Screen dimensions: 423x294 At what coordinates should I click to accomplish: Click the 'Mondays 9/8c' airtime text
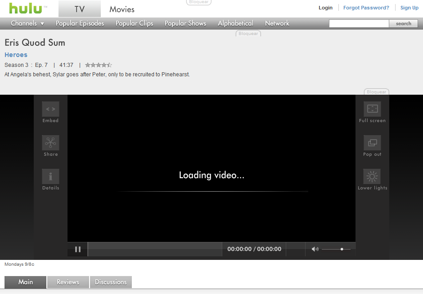(x=19, y=264)
